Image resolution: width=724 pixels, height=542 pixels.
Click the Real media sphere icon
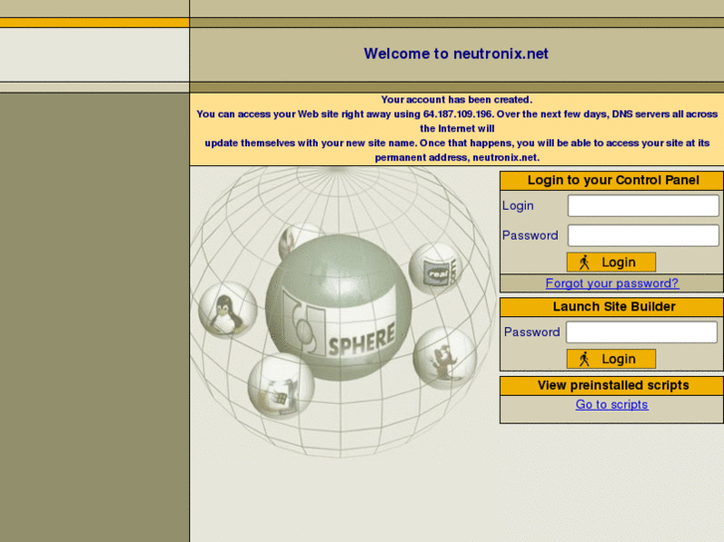(435, 269)
